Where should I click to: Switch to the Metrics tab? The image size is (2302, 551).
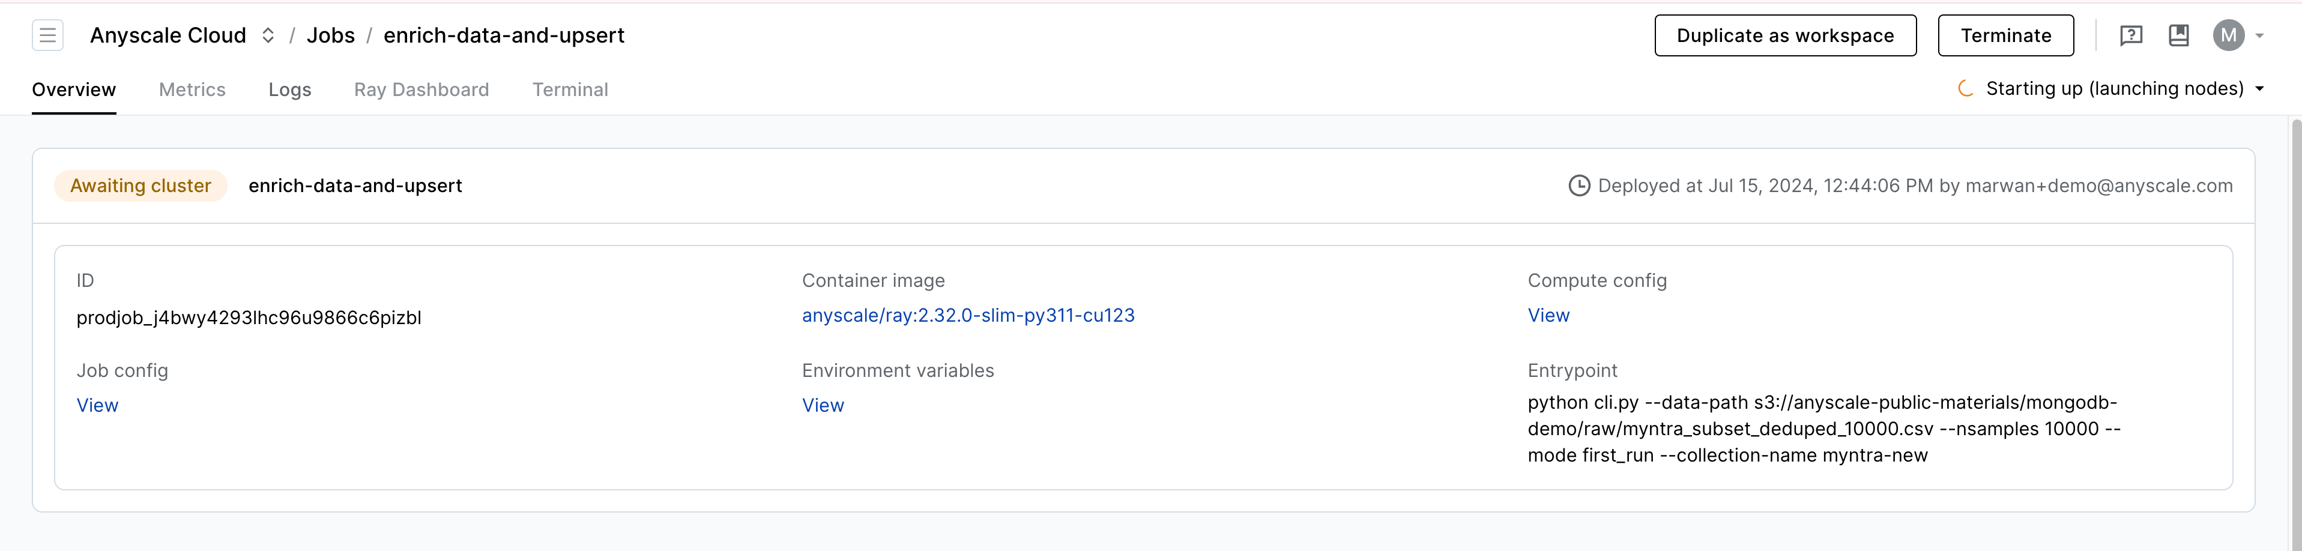pyautogui.click(x=192, y=89)
